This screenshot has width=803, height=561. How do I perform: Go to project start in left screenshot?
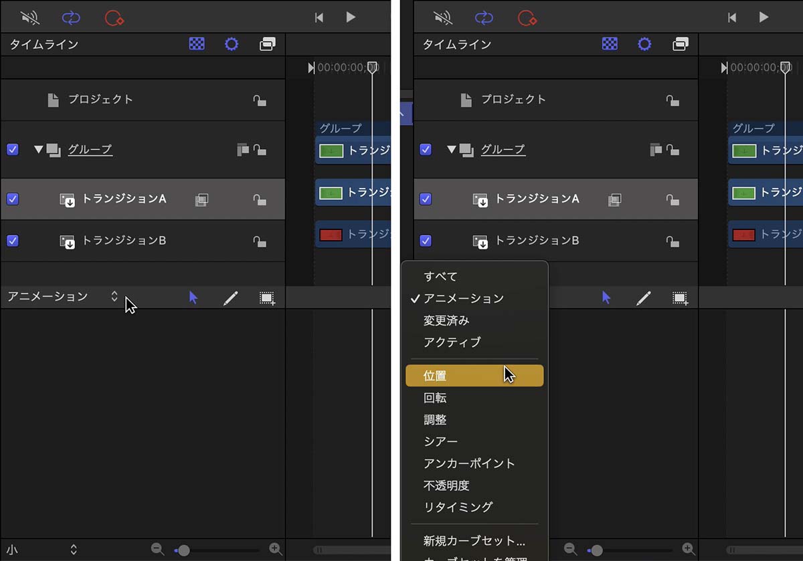[x=319, y=17]
